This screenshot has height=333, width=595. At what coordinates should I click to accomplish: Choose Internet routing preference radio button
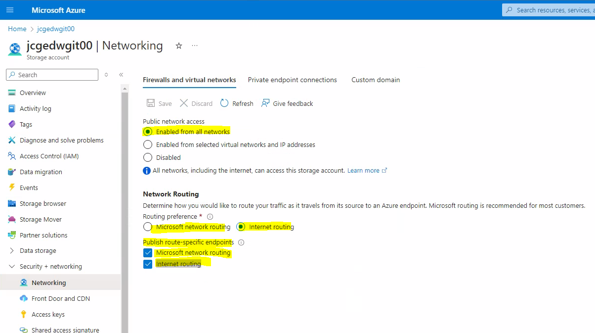tap(241, 227)
